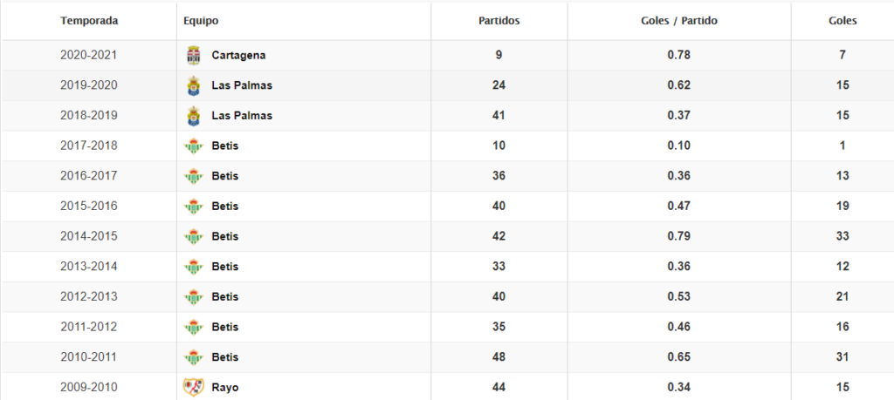The image size is (894, 400).
Task: Sort by the Partidos column header
Action: 500,20
